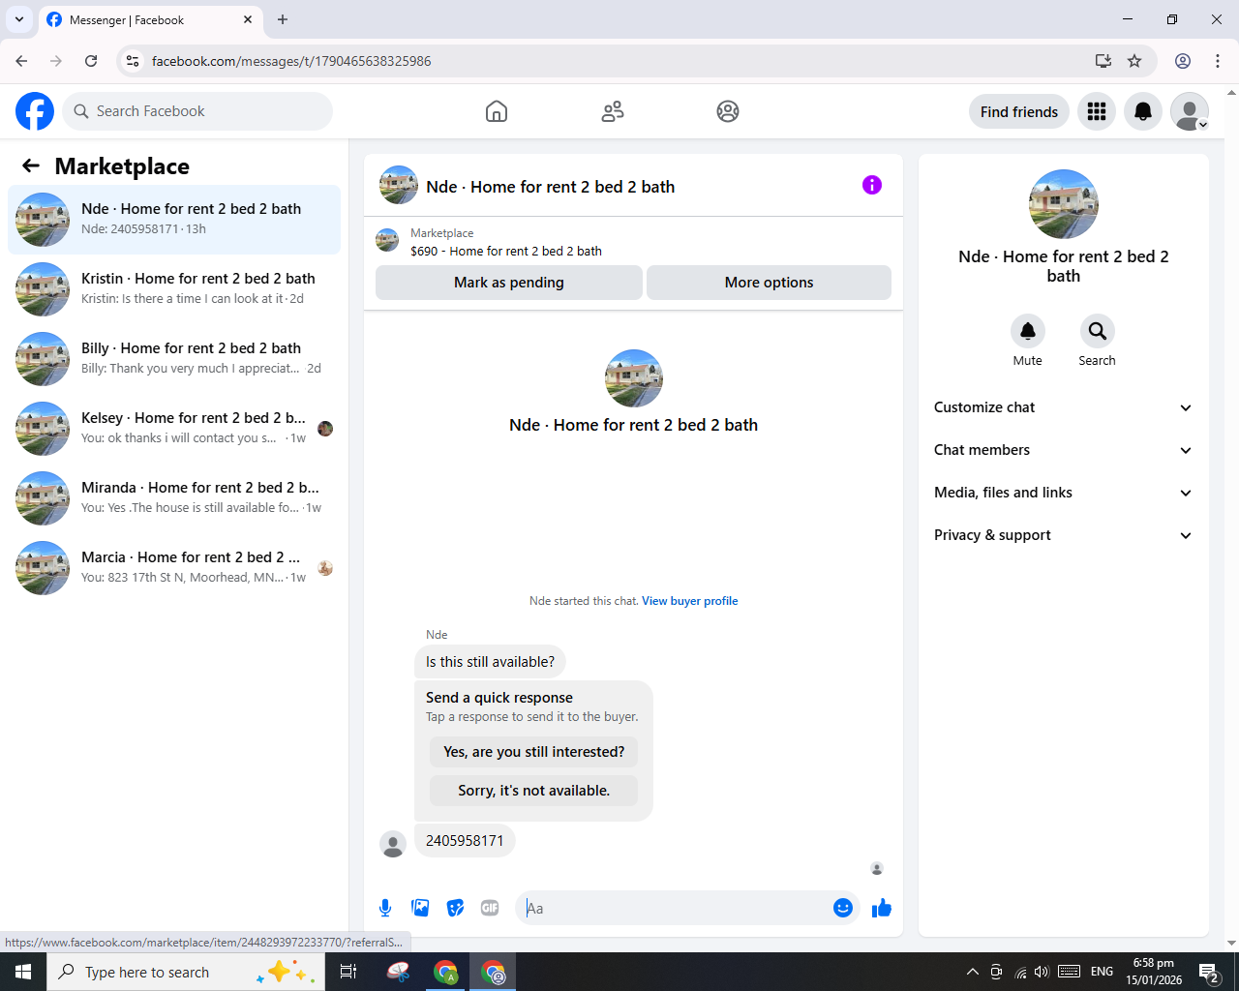
Task: Bookmark this page with the star icon
Action: 1134,61
